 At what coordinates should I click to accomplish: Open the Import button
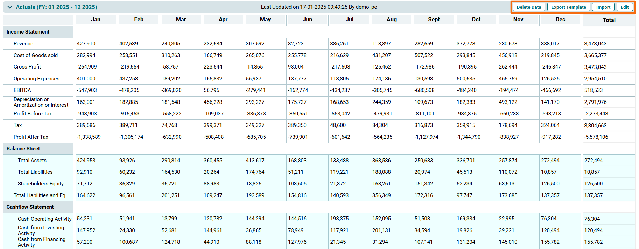pos(603,7)
